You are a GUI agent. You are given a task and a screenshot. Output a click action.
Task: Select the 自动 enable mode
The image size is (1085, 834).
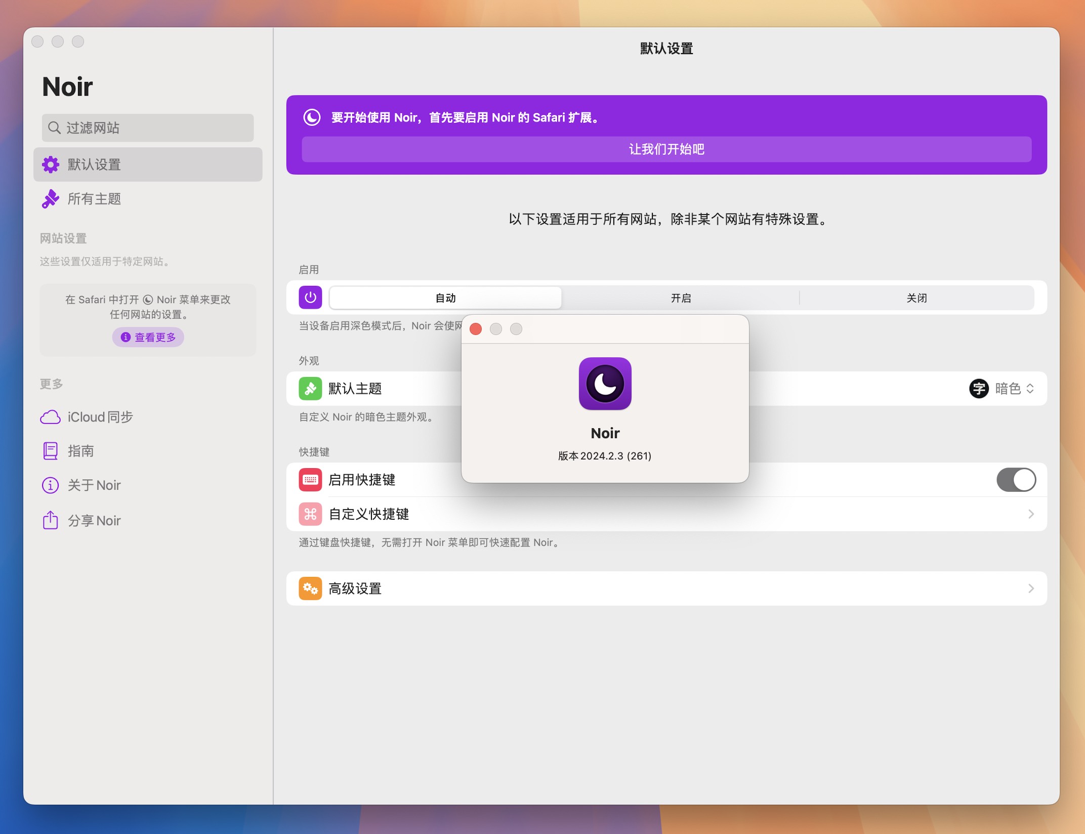coord(445,298)
